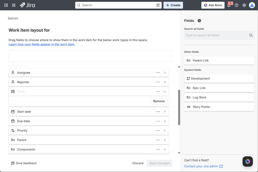Click the Reporter person icon
This screenshot has width=258, height=172.
(13, 82)
